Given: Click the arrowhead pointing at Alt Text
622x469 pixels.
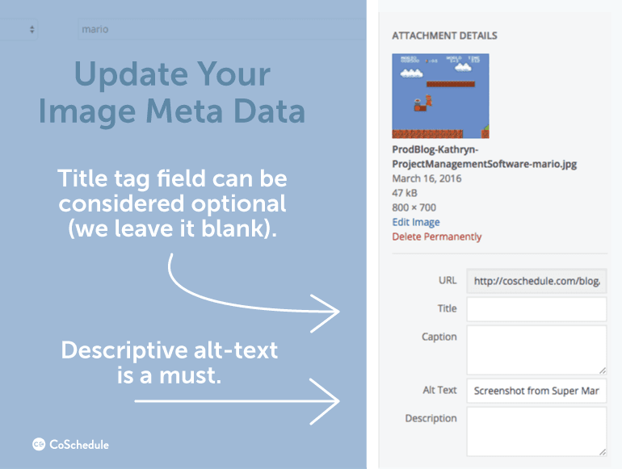Looking at the screenshot, I should pos(333,401).
